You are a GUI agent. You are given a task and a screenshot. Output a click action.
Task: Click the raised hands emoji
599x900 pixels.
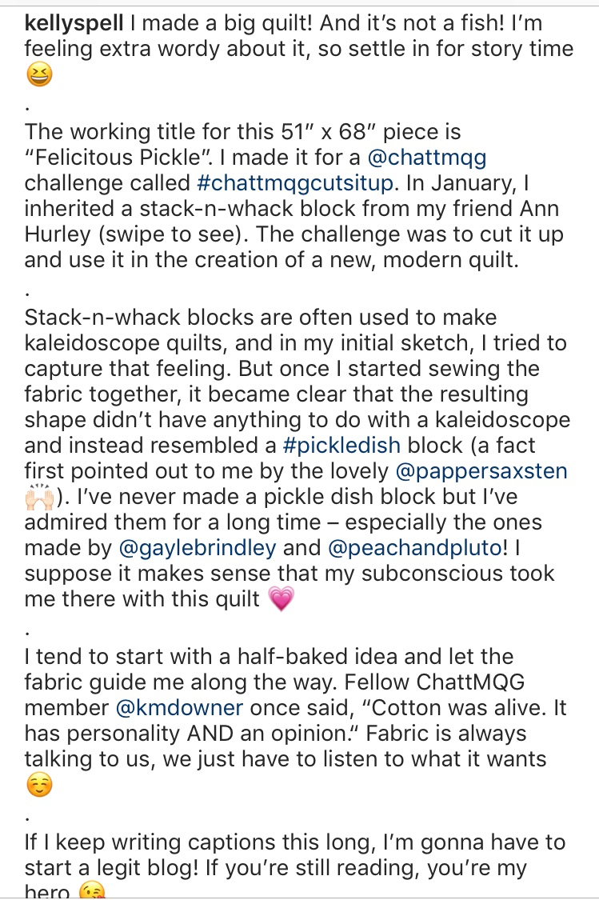39,498
